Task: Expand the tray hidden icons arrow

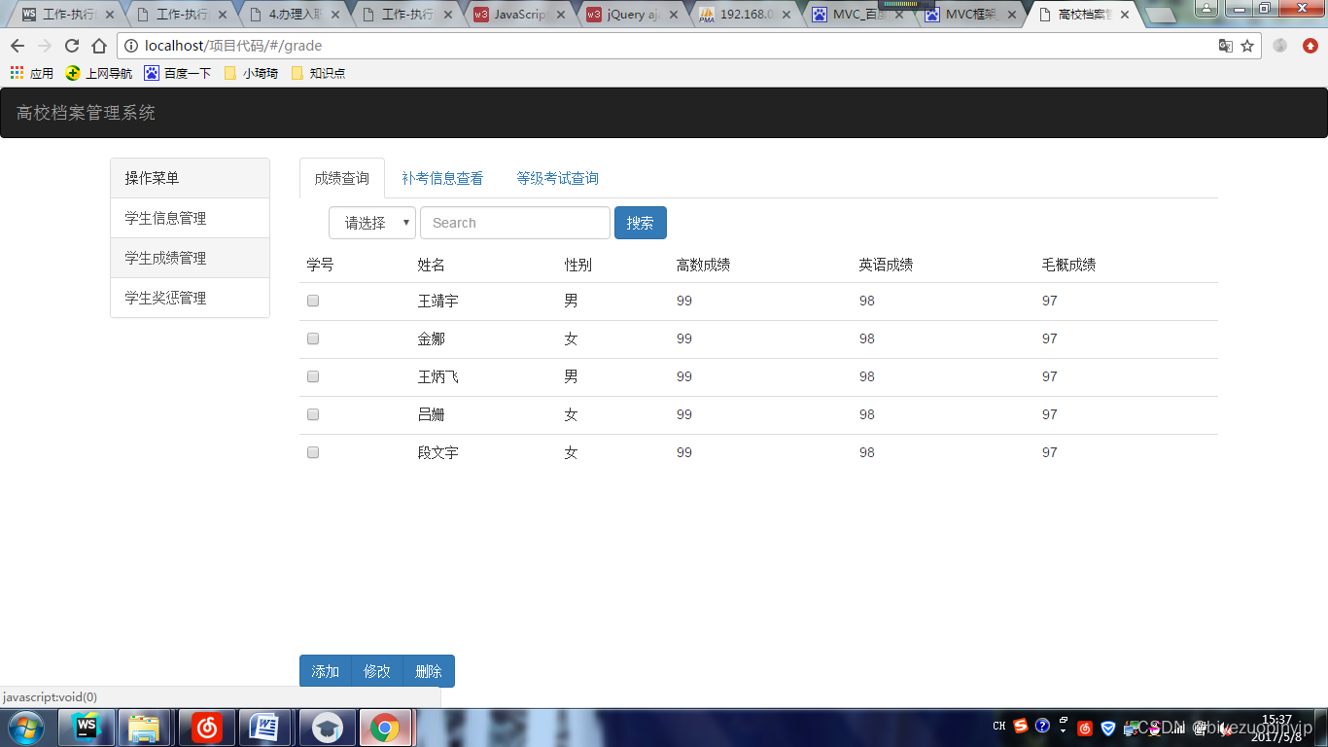Action: coord(1063,730)
